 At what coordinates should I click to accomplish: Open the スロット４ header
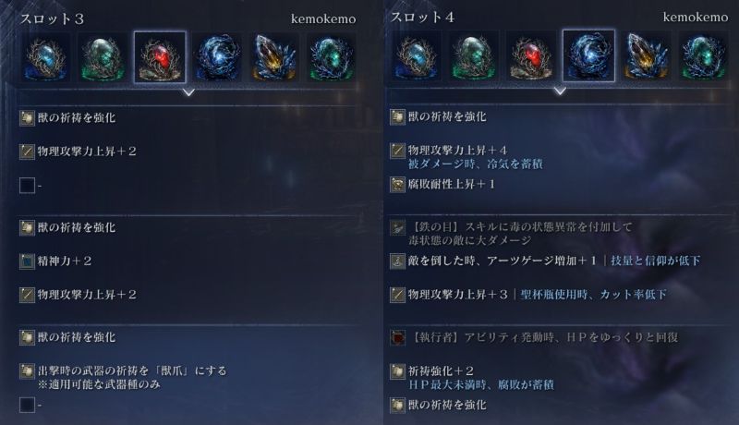tap(422, 17)
